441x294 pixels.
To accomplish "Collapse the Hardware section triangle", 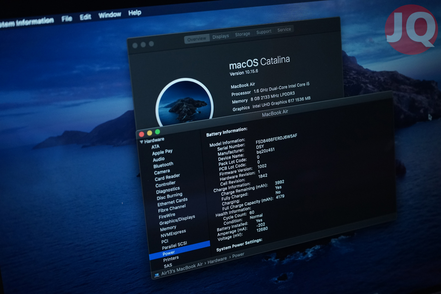I will 141,142.
